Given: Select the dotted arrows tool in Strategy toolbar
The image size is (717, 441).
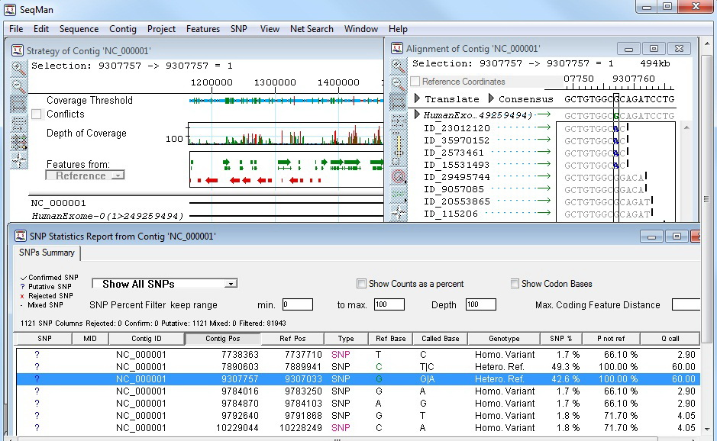Looking at the screenshot, I should click(18, 124).
